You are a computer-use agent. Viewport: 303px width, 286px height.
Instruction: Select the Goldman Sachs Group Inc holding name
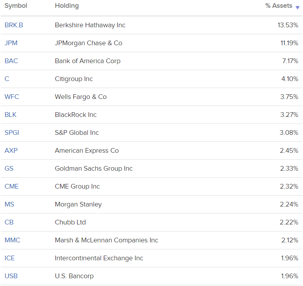(94, 169)
